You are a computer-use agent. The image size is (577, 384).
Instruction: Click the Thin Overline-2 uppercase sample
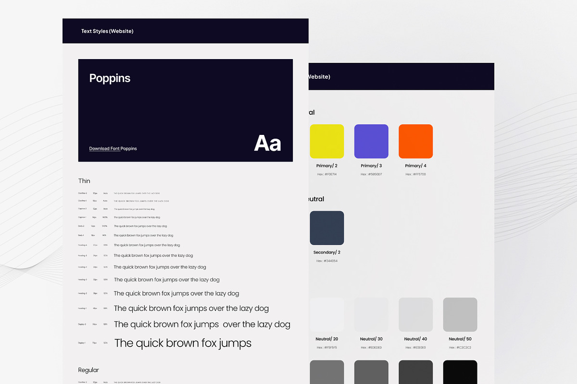coord(137,193)
